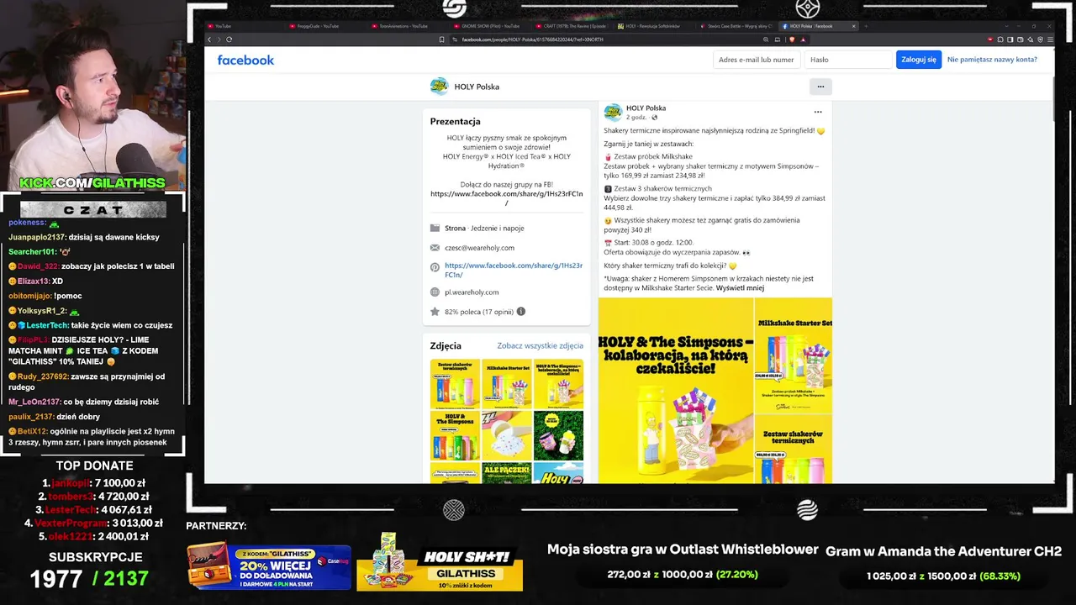
Task: Switch to the HOLY Rewolucja Softdrinków tab
Action: tap(653, 26)
